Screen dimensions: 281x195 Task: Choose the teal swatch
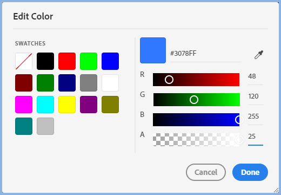(x=24, y=126)
